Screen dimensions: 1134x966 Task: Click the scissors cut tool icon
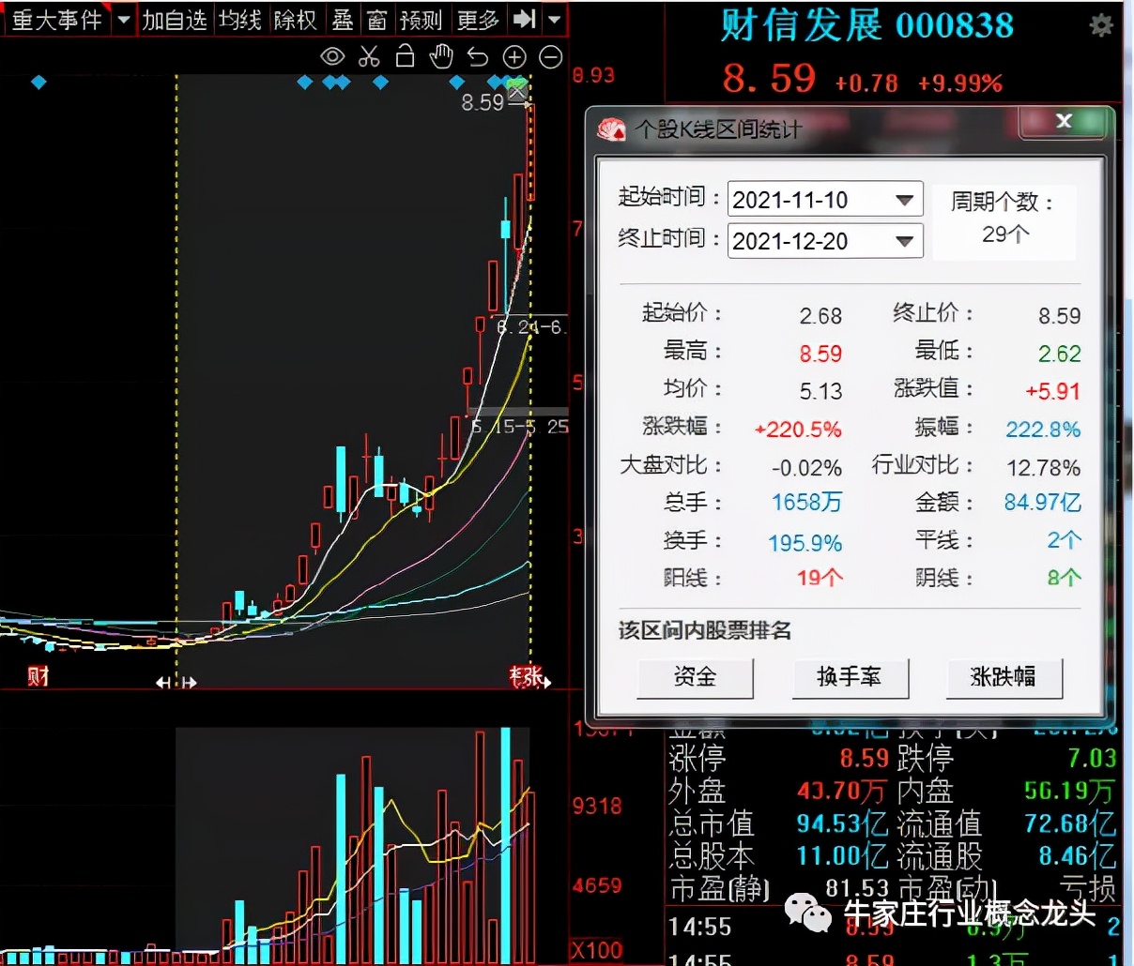[x=369, y=56]
